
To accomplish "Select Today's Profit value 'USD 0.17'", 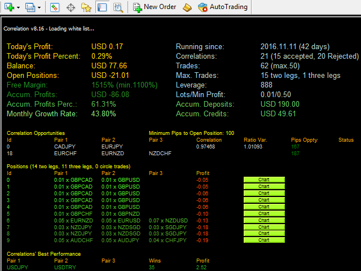I will click(x=107, y=46).
